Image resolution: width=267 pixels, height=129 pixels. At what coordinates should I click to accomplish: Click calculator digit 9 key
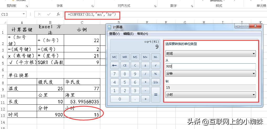click(135, 74)
